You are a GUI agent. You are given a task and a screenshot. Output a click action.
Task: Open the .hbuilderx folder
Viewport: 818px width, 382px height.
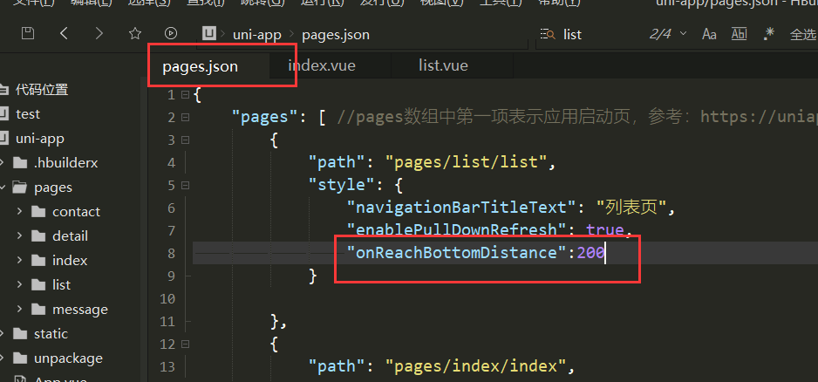point(65,163)
